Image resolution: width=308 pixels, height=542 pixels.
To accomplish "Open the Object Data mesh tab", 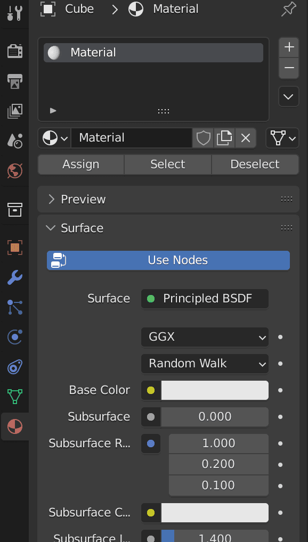I will 15,397.
